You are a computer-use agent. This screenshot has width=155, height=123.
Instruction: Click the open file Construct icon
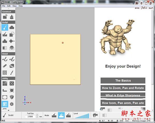pos(5,17)
